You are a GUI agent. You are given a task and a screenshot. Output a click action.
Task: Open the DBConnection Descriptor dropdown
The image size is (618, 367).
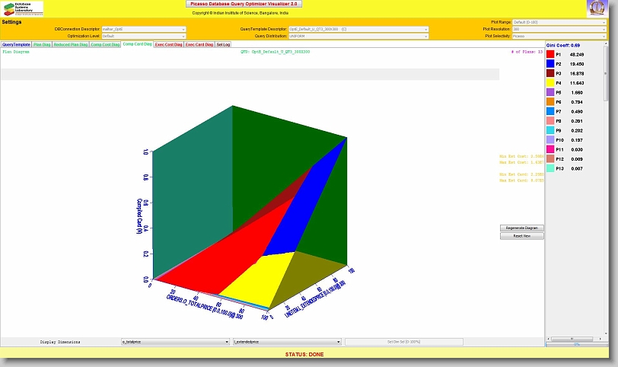click(143, 29)
